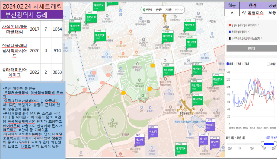Remove 롯데캐슬더클래식 from comparison list
The width and height of the screenshot is (277, 159).
click(x=248, y=31)
